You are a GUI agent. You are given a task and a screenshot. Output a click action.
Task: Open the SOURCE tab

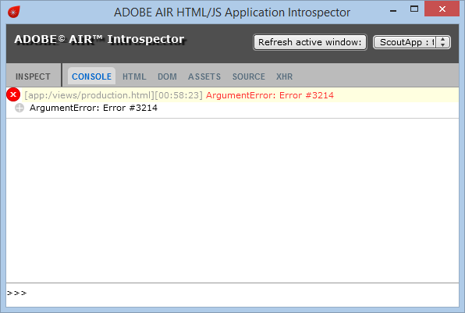click(249, 76)
